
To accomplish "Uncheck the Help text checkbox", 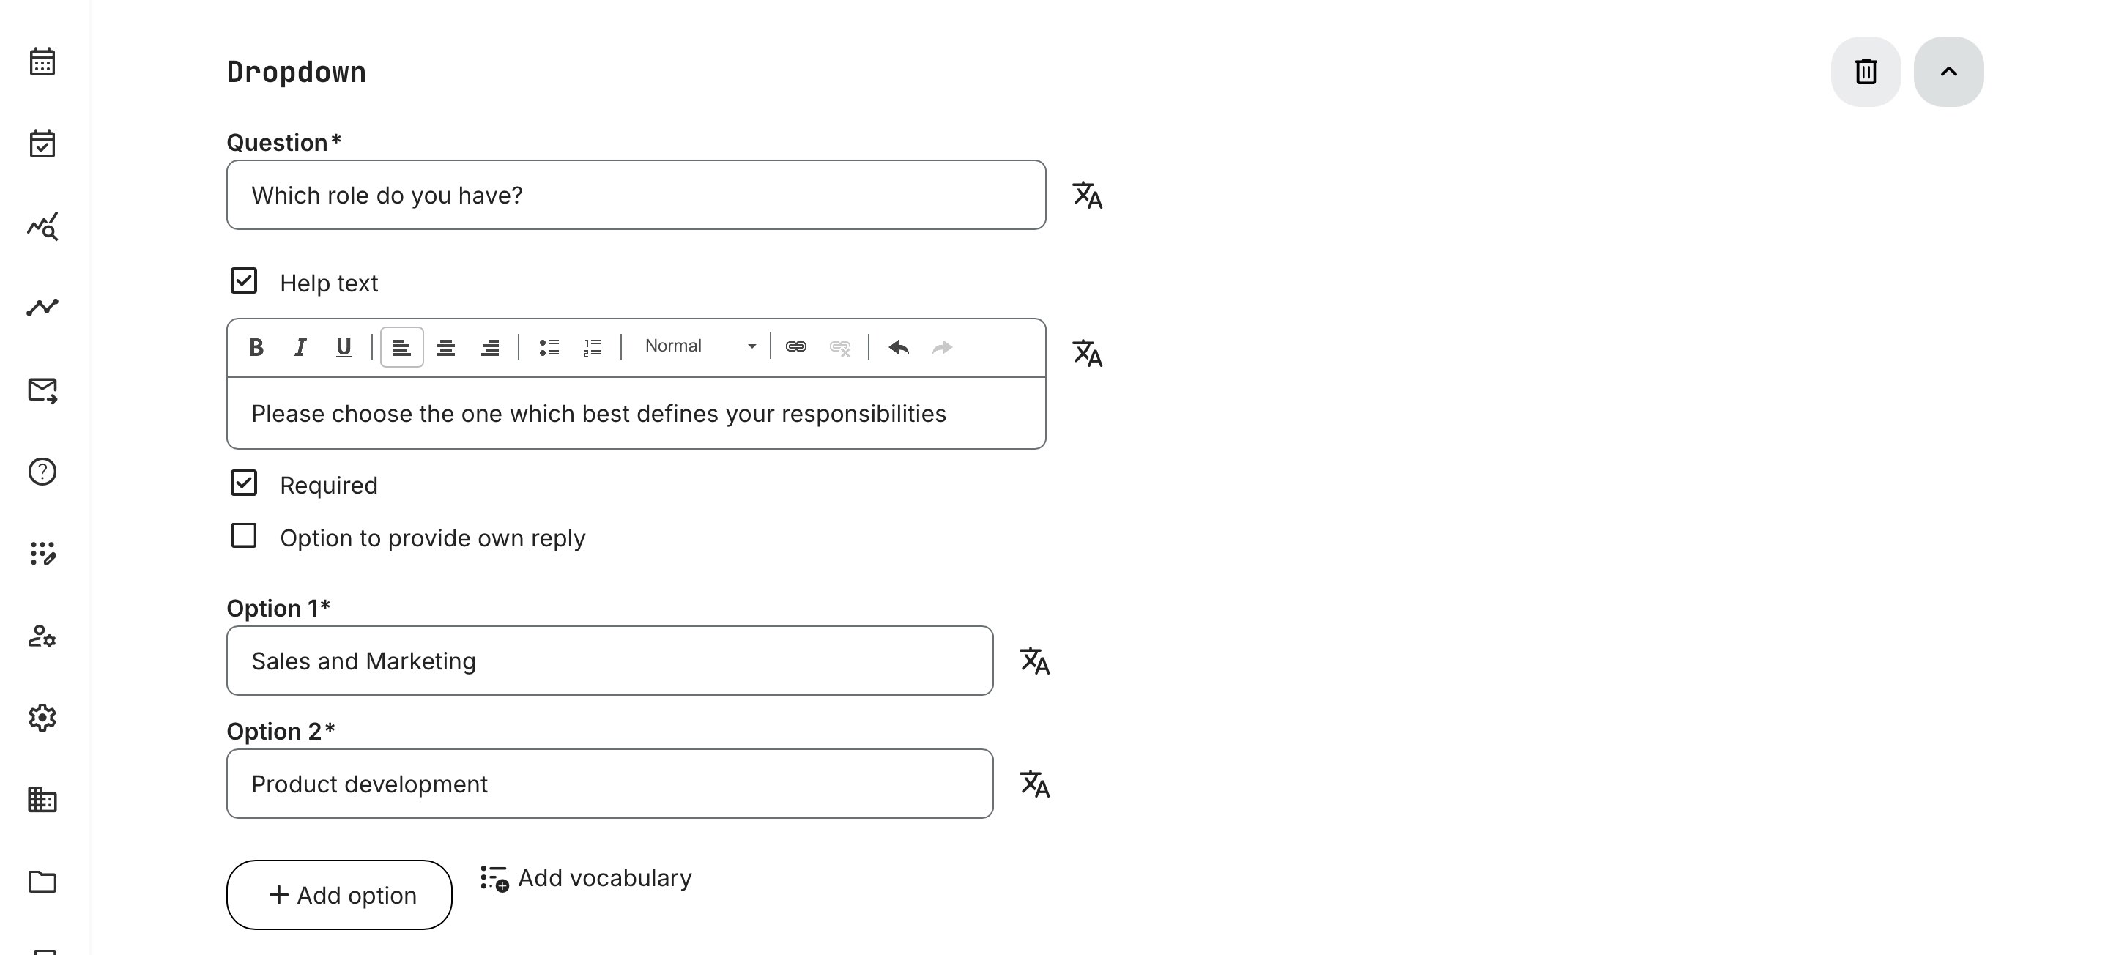I will tap(244, 280).
